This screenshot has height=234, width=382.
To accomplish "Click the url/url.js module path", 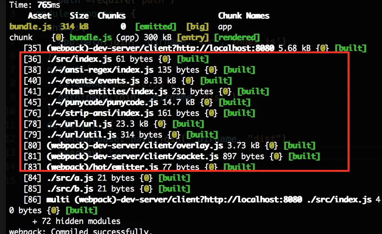I will click(x=80, y=124).
